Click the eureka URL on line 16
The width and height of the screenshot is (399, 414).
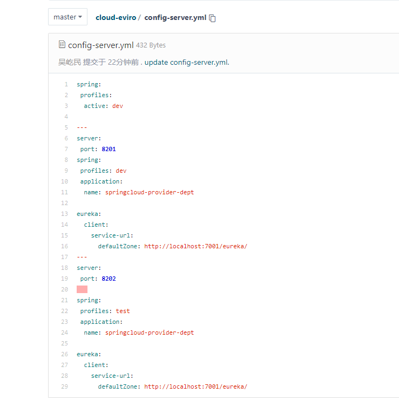[195, 246]
